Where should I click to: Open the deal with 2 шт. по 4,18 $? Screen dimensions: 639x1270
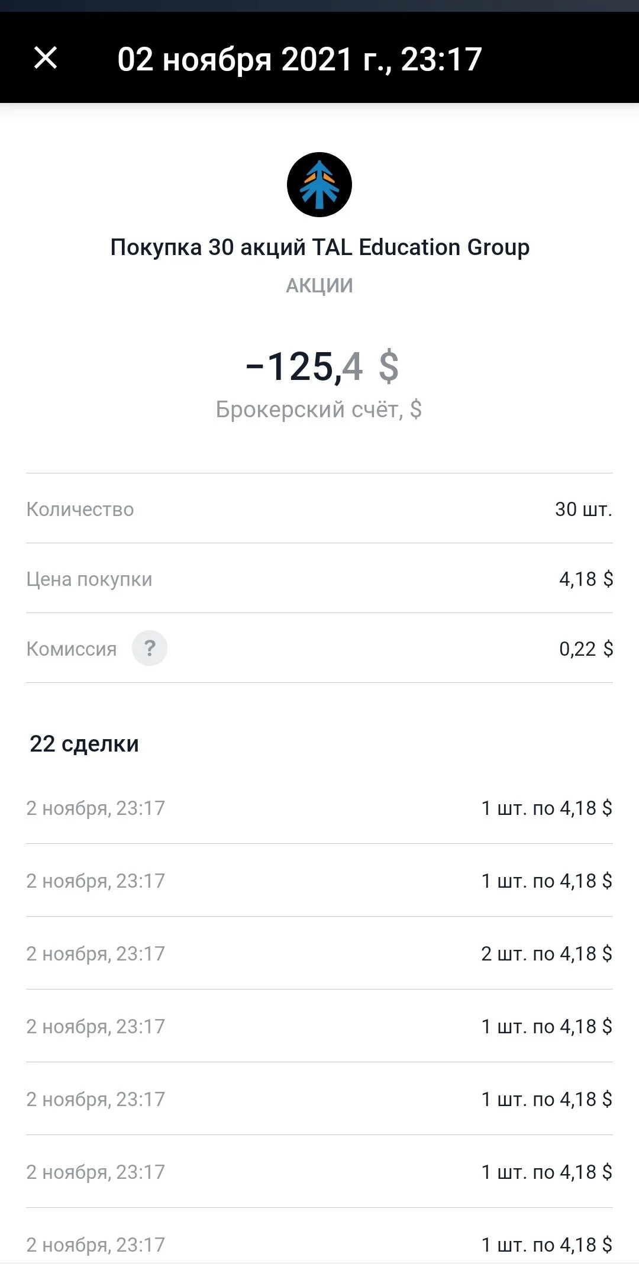(x=319, y=953)
